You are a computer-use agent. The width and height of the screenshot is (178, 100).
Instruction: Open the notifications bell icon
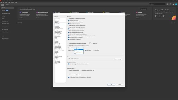[x=173, y=4]
